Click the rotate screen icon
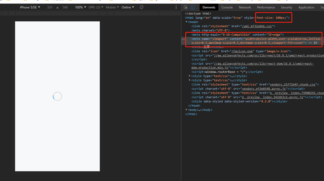Viewport: 324px width, 181px height. click(142, 7)
